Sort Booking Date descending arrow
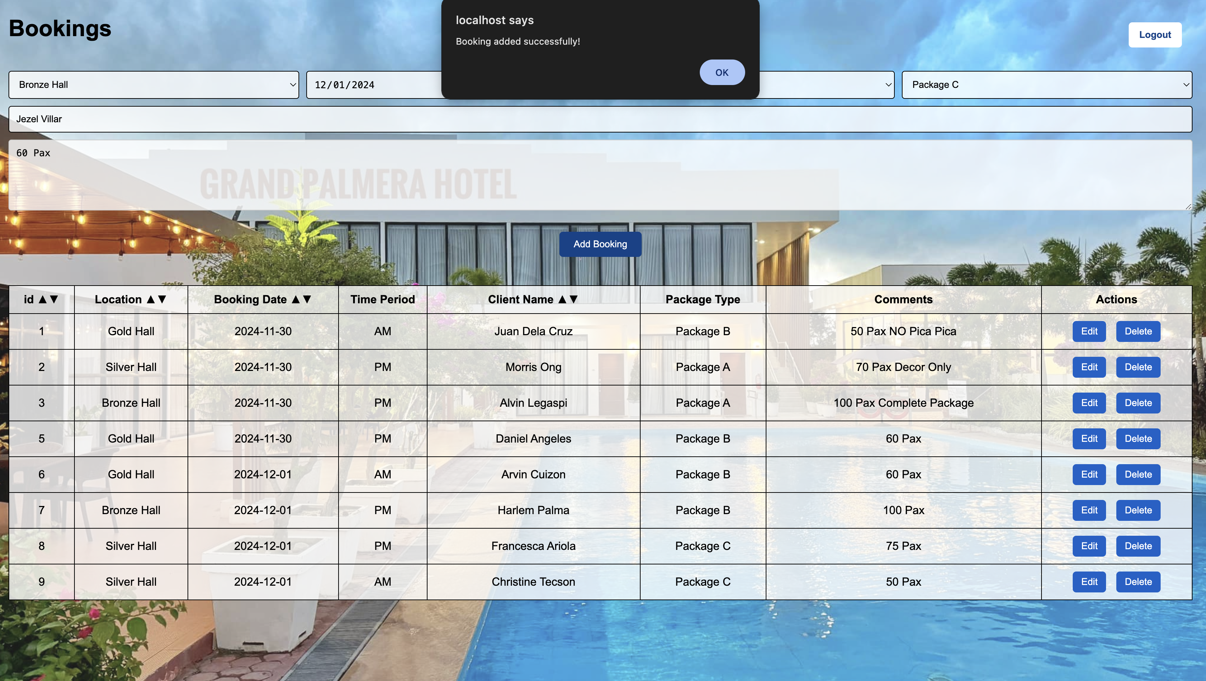Viewport: 1206px width, 681px height. (x=307, y=299)
